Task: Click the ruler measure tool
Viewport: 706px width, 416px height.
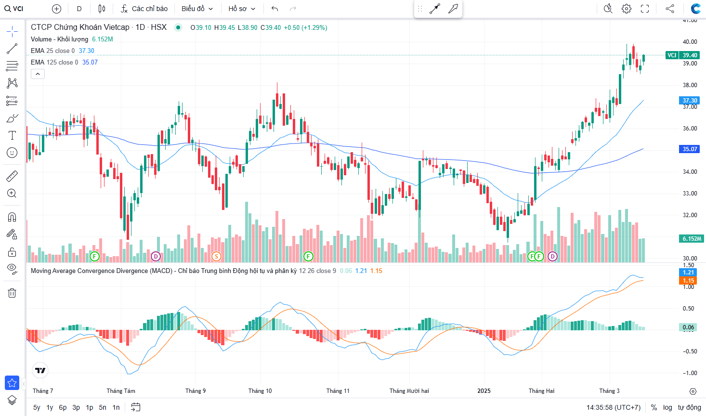Action: [x=12, y=176]
